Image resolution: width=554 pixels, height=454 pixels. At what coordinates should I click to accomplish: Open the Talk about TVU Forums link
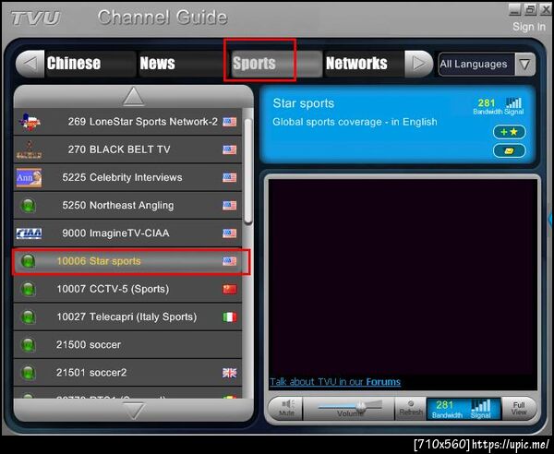[x=335, y=382]
